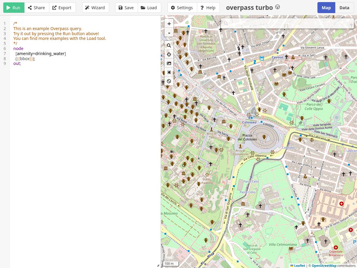The width and height of the screenshot is (357, 268).
Task: Zoom out on the map
Action: tap(169, 33)
